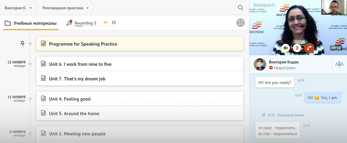Viewport: 347px width, 143px height.
Task: Click the pin icon beside Programme
Action: click(23, 44)
